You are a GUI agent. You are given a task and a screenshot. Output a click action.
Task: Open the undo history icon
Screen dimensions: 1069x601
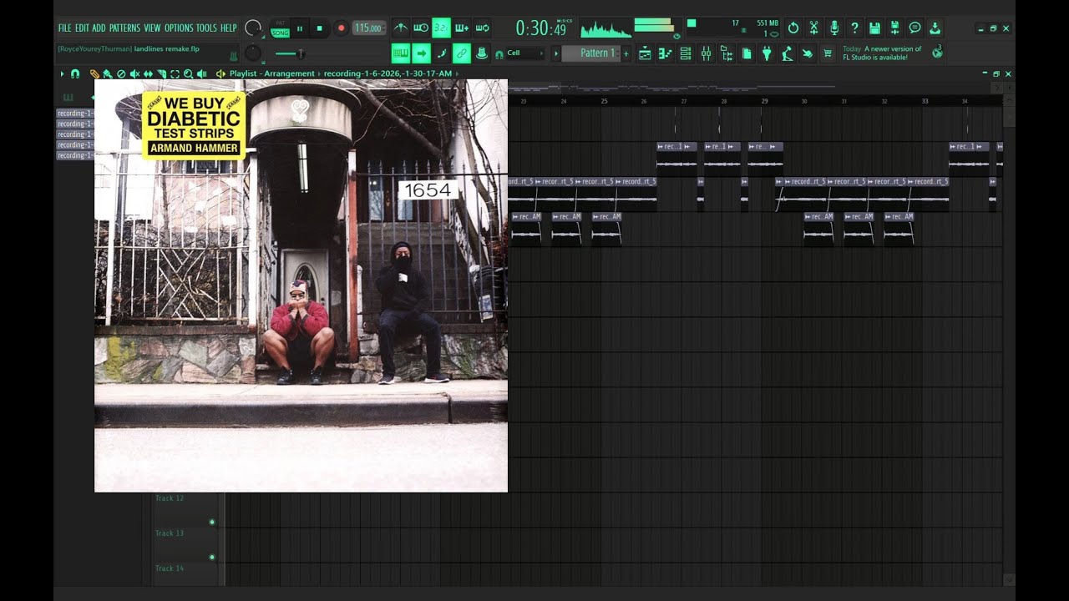(793, 28)
